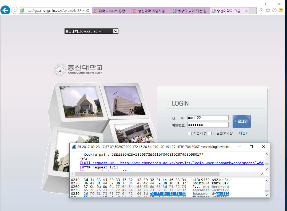Click up arrow of packet details scrollbar

click(x=267, y=154)
